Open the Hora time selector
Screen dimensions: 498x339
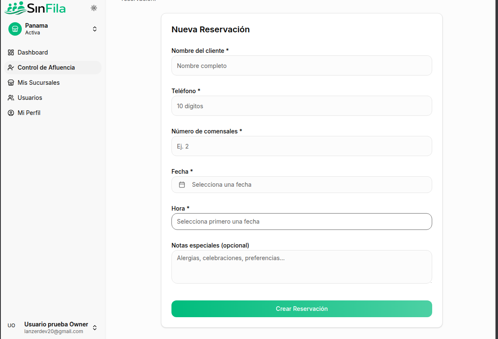(x=301, y=222)
